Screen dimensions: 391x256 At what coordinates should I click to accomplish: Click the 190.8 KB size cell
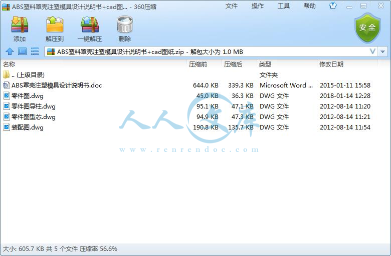point(206,127)
